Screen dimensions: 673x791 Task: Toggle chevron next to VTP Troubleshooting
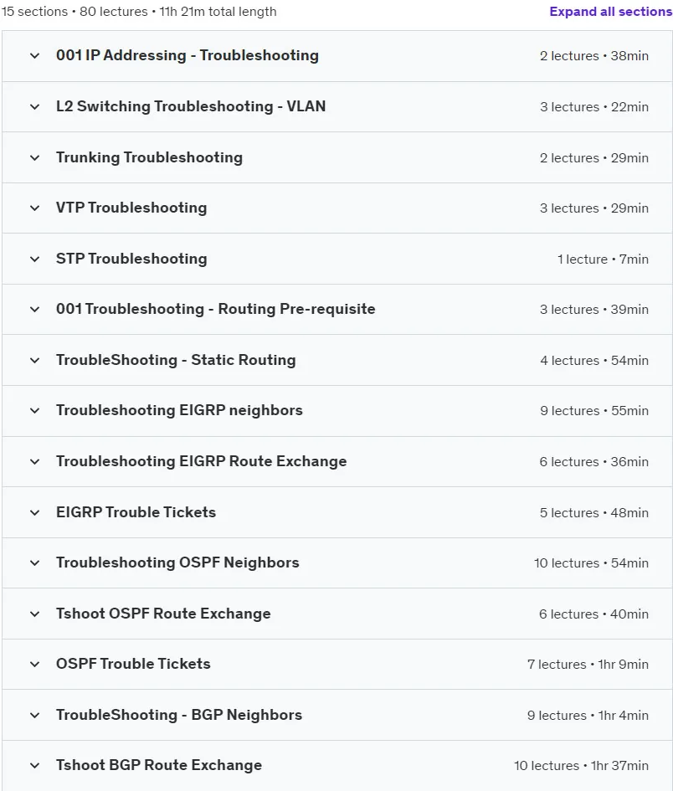(x=35, y=208)
